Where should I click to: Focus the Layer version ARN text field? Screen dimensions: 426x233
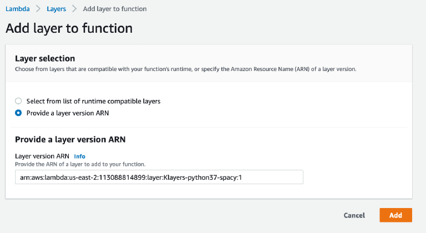click(x=159, y=177)
